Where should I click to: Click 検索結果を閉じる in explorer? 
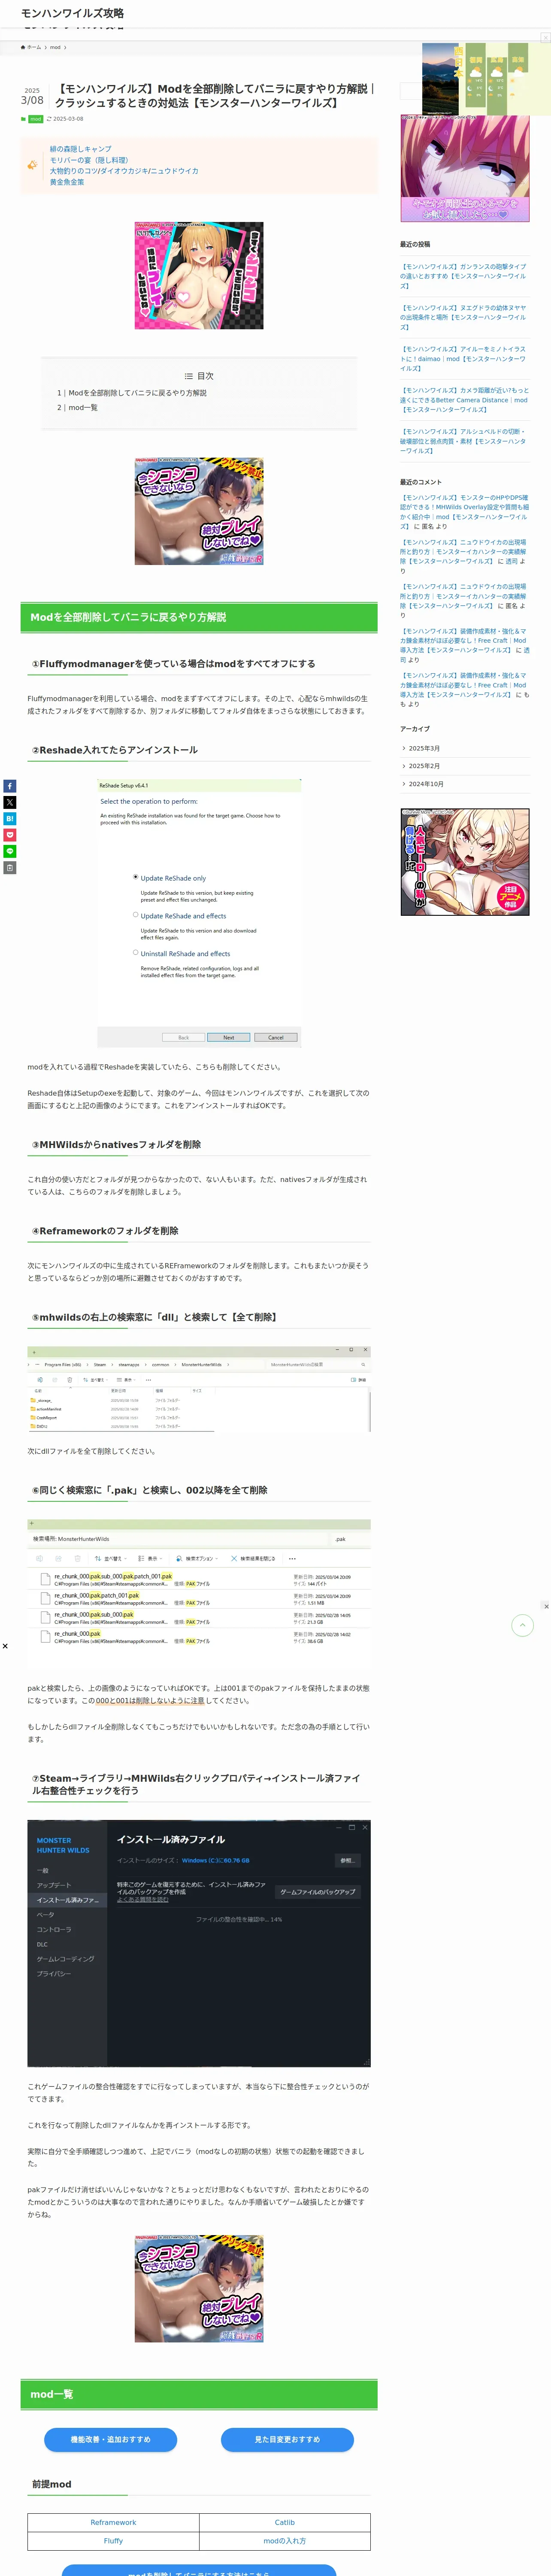253,1558
